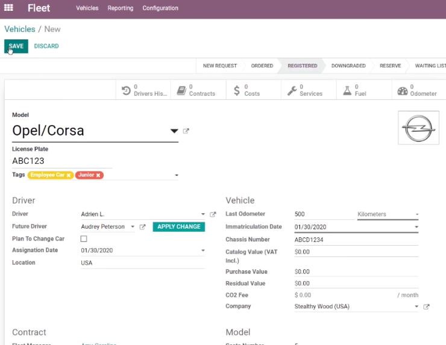Click the Residual Value field

(x=356, y=284)
